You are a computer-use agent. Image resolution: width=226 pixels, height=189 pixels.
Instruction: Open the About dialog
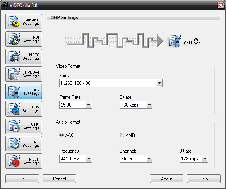click(x=166, y=179)
